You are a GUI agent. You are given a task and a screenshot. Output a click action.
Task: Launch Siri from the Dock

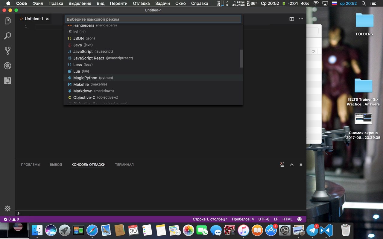pyautogui.click(x=51, y=230)
